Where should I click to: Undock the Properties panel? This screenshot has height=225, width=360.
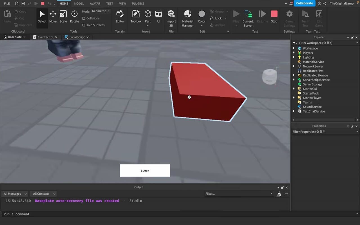tap(352, 126)
